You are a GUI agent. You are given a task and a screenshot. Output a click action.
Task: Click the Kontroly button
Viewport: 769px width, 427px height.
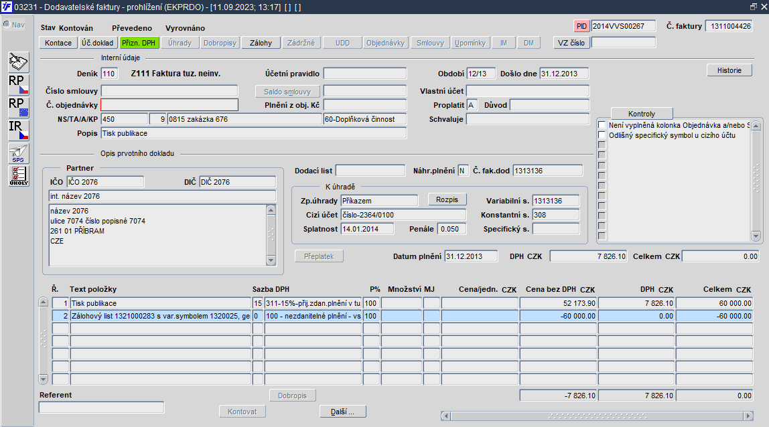pos(642,114)
